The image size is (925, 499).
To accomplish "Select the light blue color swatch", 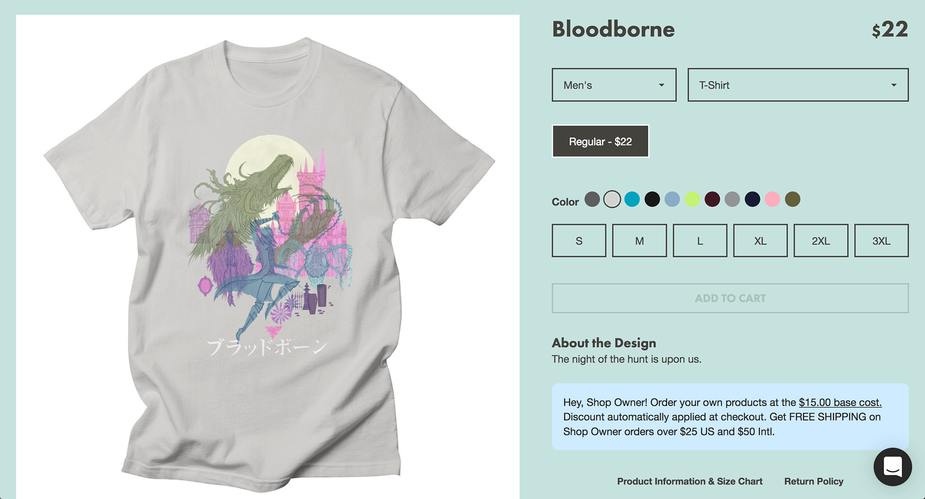I will coord(672,199).
